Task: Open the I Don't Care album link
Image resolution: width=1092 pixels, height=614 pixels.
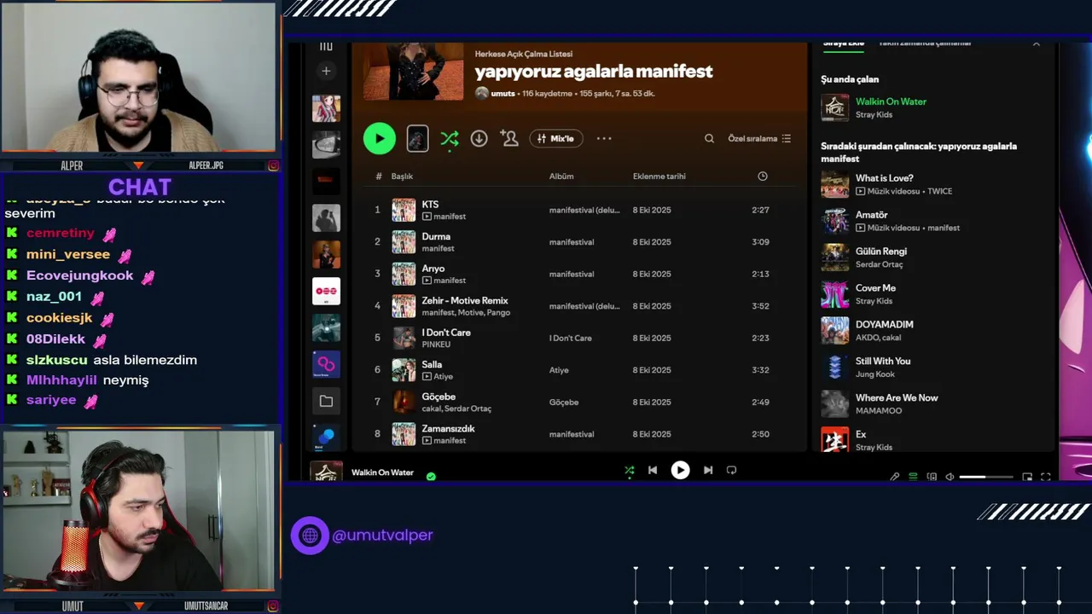Action: click(570, 339)
